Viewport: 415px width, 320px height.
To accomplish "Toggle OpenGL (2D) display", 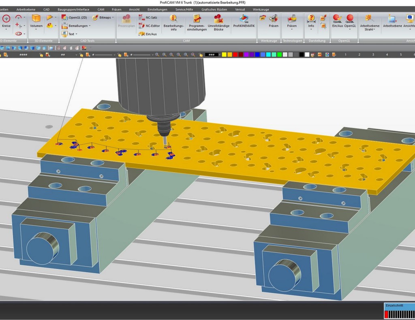I will (x=75, y=17).
